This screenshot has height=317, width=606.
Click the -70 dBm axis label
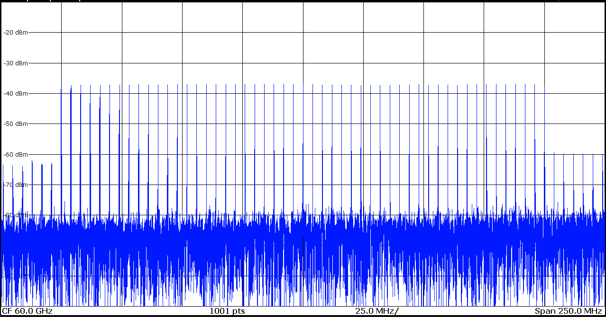pos(15,185)
